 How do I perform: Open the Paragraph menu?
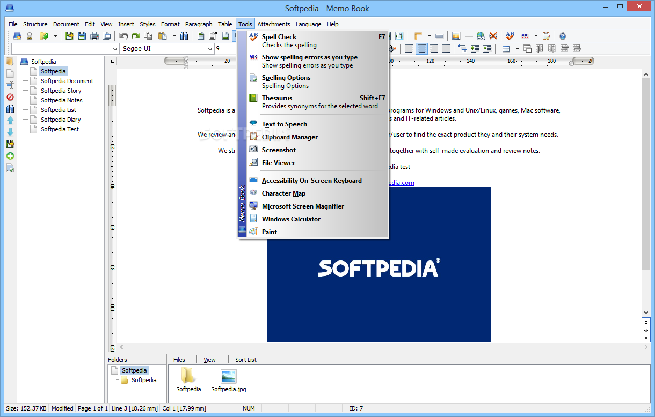(x=199, y=24)
